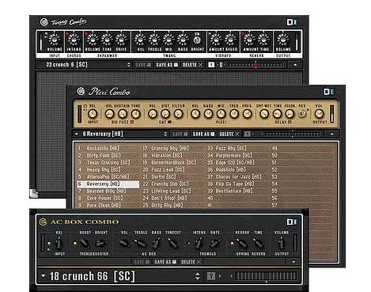Click Twang Combo Skreamer TONE knob
The height and width of the screenshot is (292, 371).
107,40
